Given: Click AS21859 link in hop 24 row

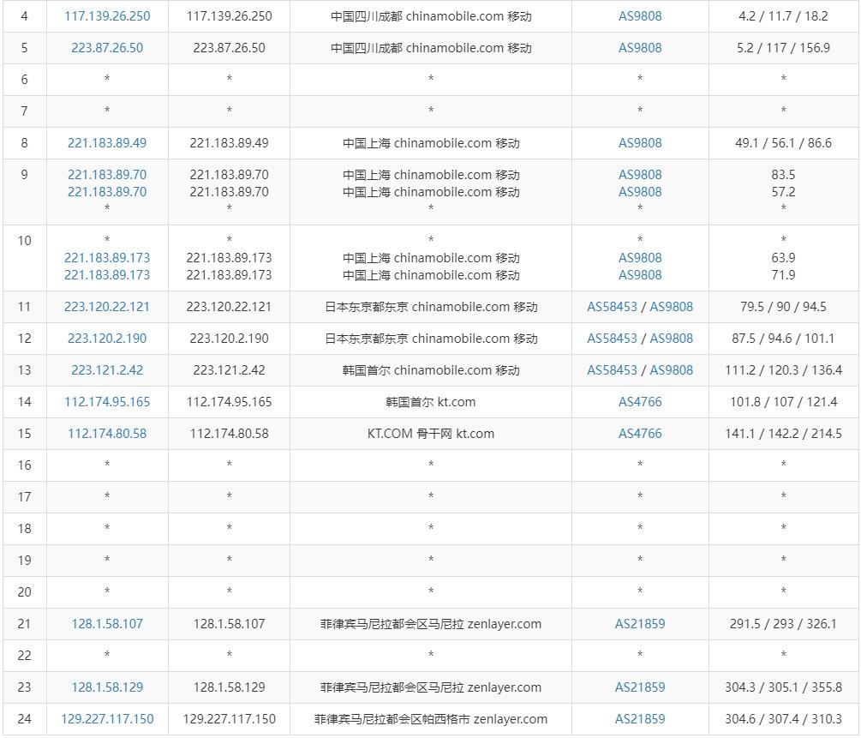Looking at the screenshot, I should click(x=640, y=719).
